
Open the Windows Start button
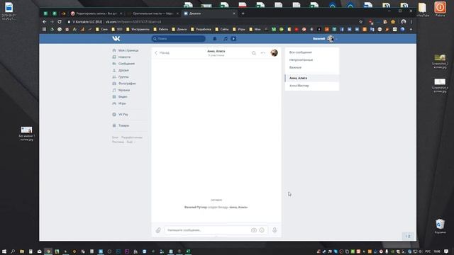click(4, 251)
